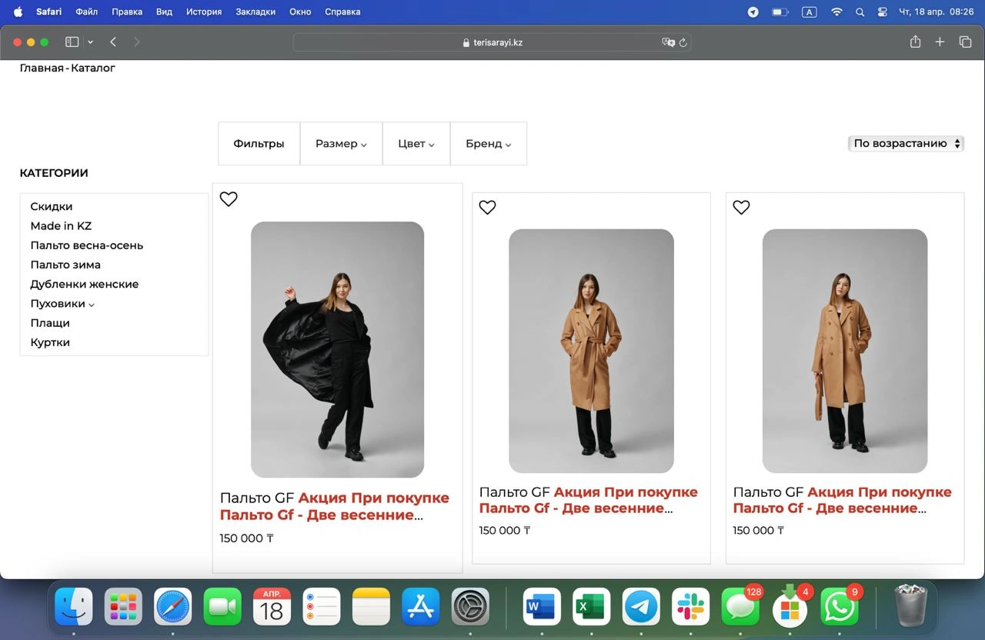Image resolution: width=985 pixels, height=640 pixels.
Task: Favorite the black coat with the heart icon
Action: [x=229, y=199]
